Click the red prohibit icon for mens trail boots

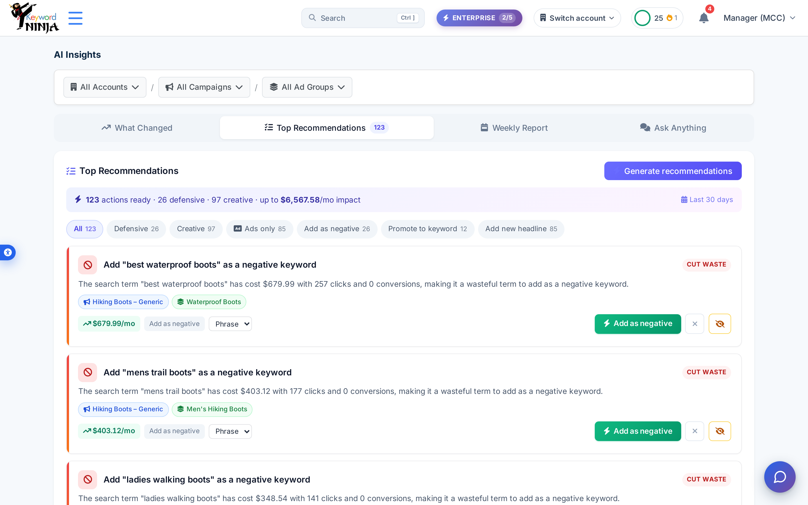click(88, 372)
